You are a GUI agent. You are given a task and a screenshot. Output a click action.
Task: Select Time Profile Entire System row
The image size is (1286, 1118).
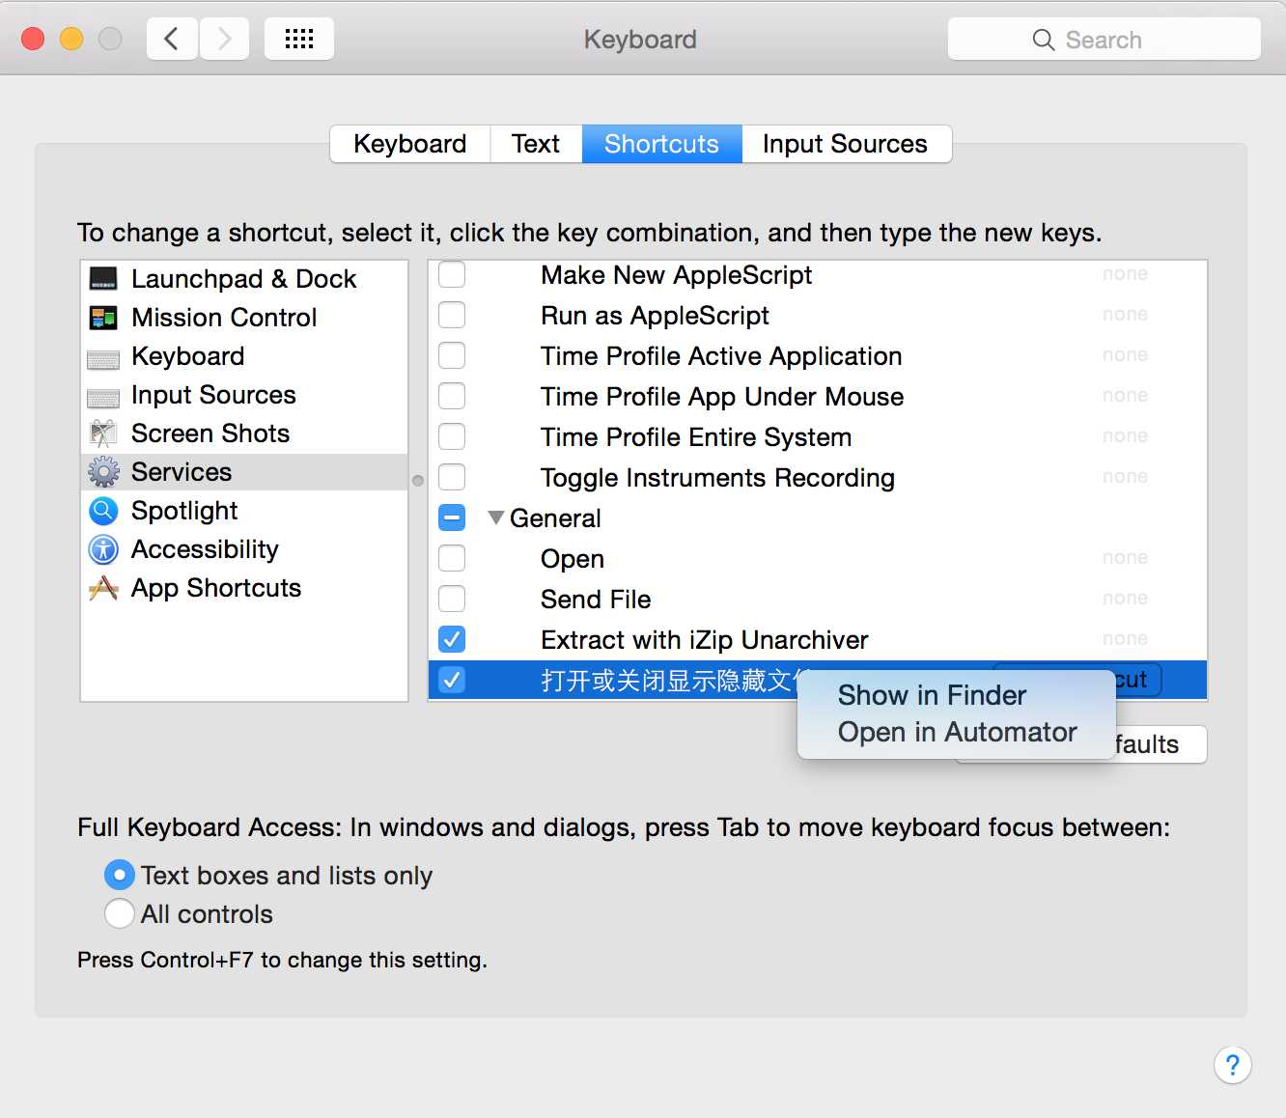pyautogui.click(x=817, y=436)
